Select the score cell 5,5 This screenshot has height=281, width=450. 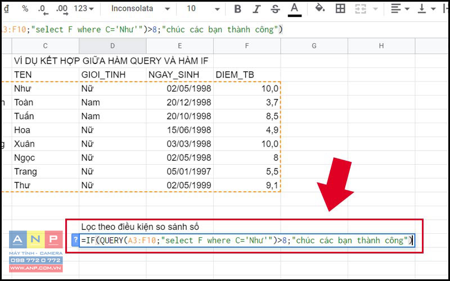[x=247, y=171]
